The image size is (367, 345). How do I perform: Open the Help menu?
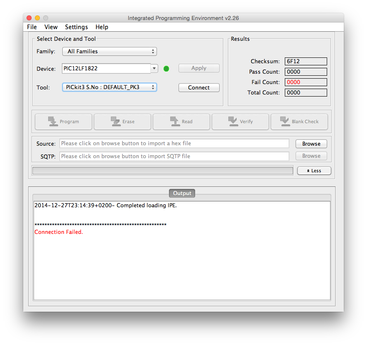point(102,27)
